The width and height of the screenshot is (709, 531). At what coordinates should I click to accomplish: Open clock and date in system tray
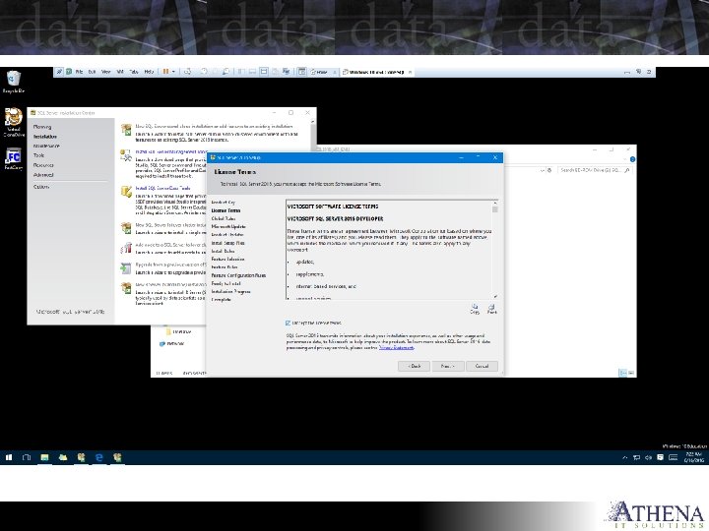click(694, 457)
